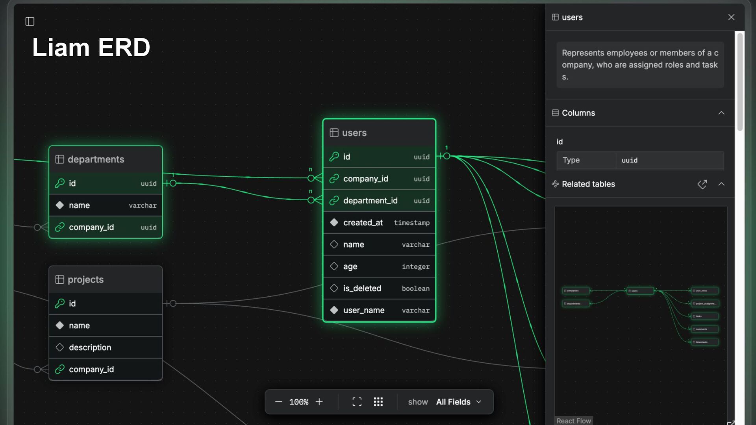Open the React Flow attribution link
Screen dimensions: 756x425
coord(574,421)
